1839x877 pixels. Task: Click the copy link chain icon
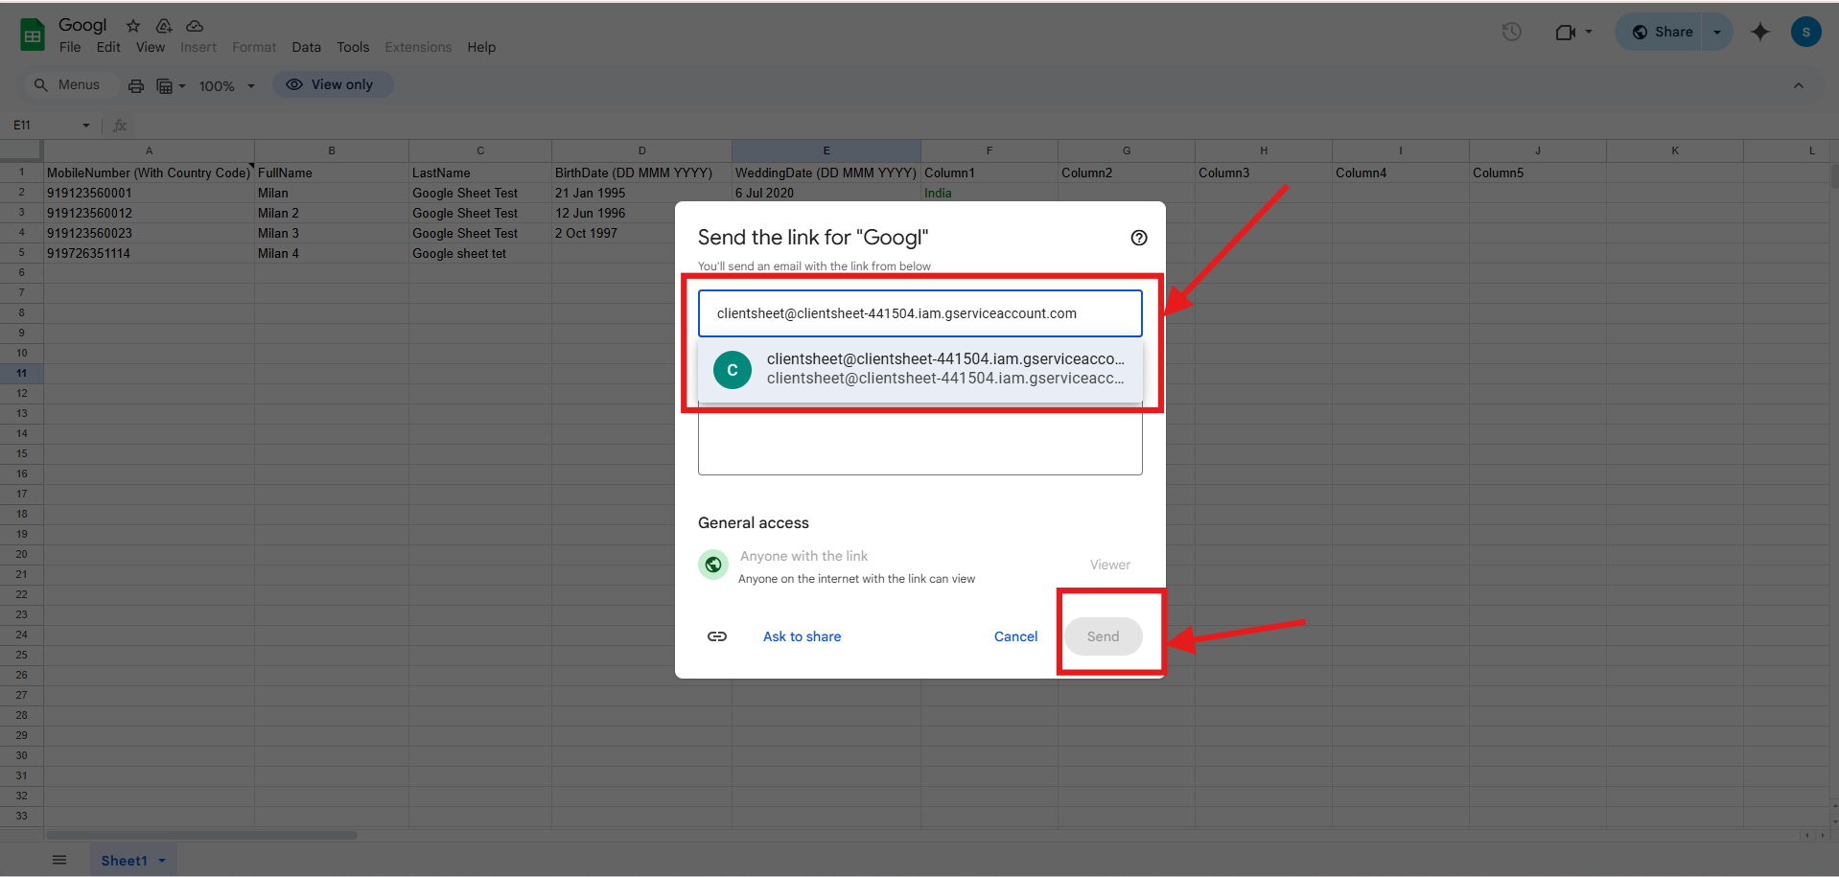coord(717,636)
